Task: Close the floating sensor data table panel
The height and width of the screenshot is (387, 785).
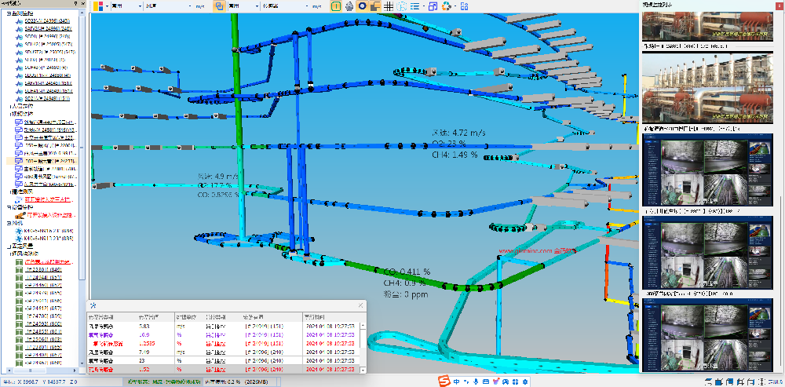Action: coord(360,305)
